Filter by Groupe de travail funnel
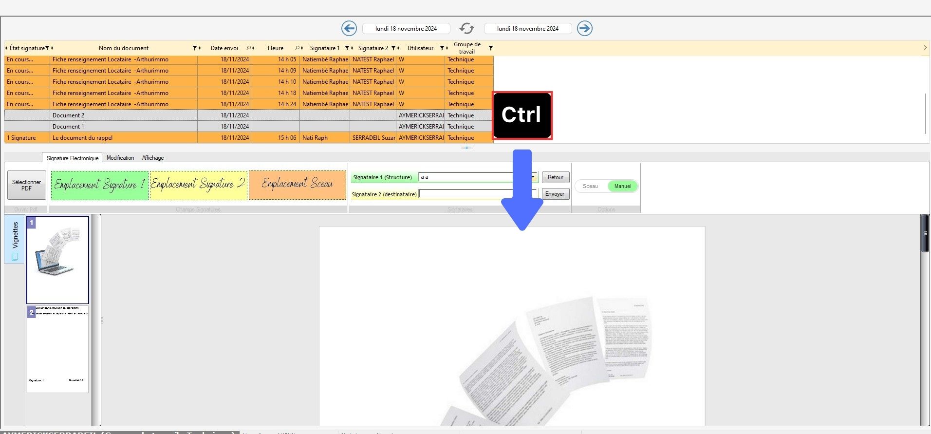Image resolution: width=931 pixels, height=434 pixels. coord(490,48)
